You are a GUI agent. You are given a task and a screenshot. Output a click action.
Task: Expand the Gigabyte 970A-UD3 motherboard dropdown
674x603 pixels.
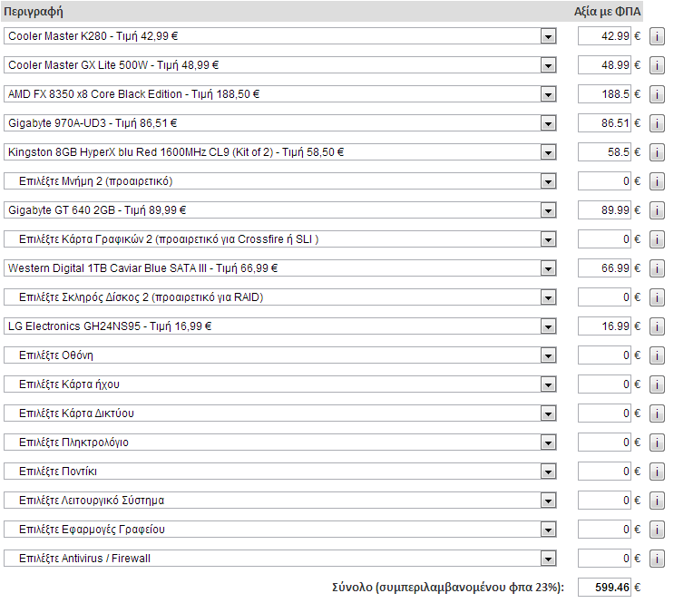point(279,123)
